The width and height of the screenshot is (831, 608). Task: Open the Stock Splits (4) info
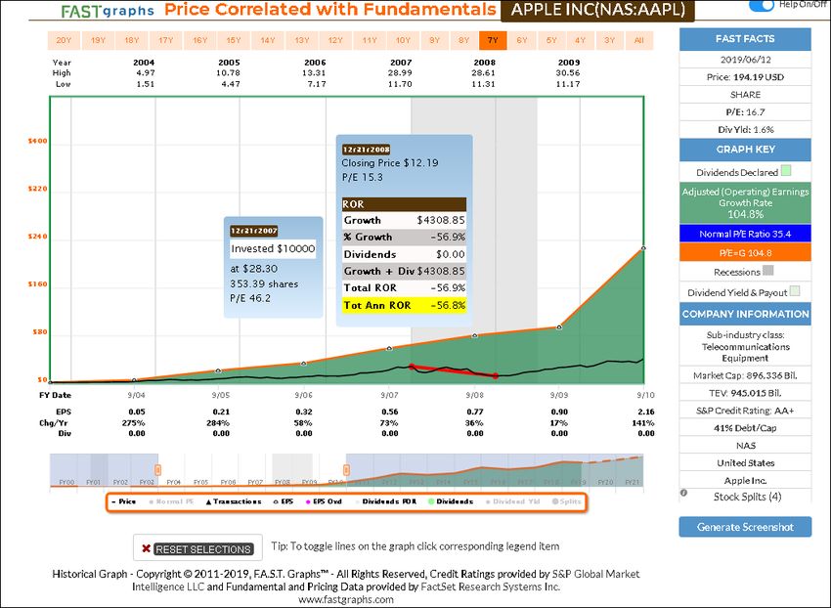pyautogui.click(x=747, y=497)
